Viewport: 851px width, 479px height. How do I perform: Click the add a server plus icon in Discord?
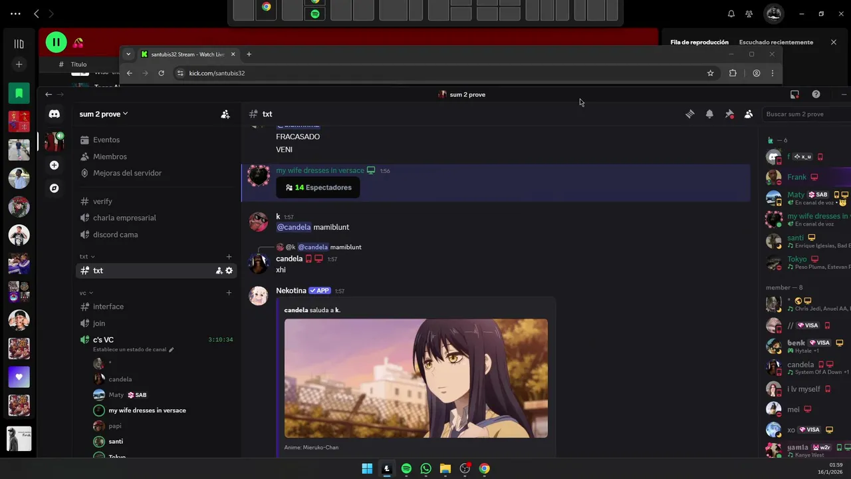[x=55, y=165]
